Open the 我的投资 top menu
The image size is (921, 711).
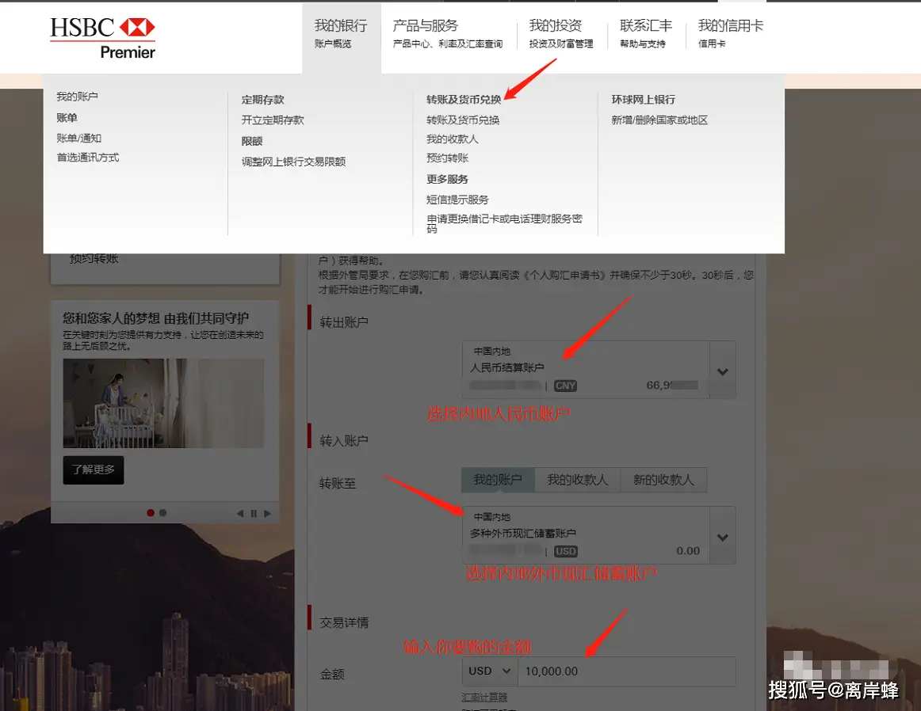[x=561, y=33]
